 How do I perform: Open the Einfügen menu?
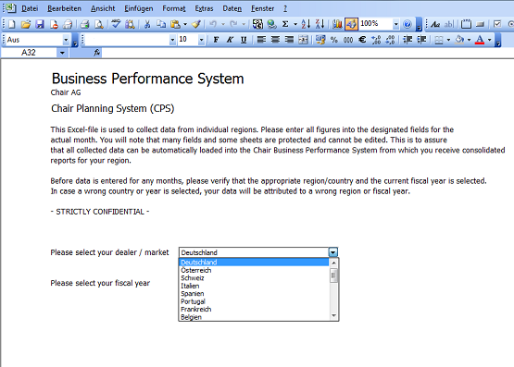coord(138,8)
